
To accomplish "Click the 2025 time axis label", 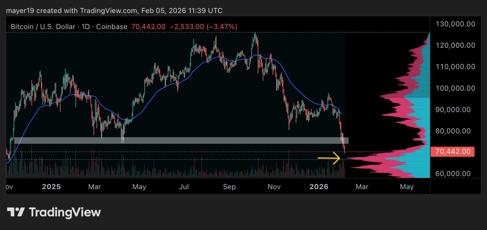I will [52, 187].
